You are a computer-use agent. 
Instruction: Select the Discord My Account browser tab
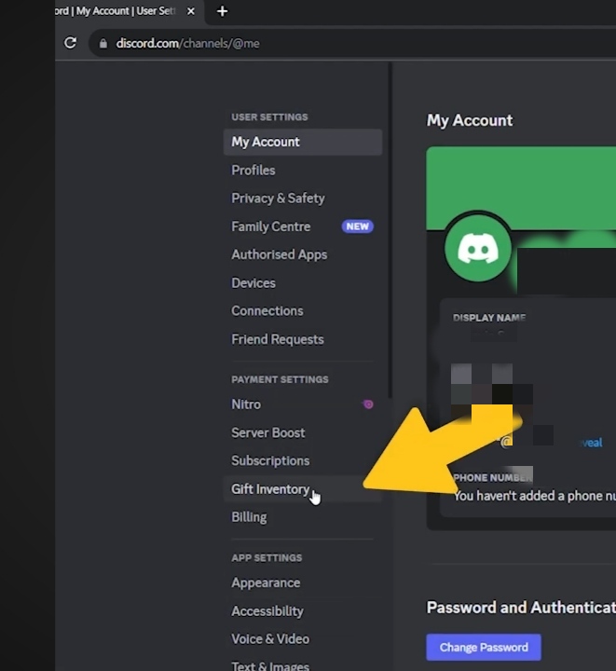coord(129,11)
